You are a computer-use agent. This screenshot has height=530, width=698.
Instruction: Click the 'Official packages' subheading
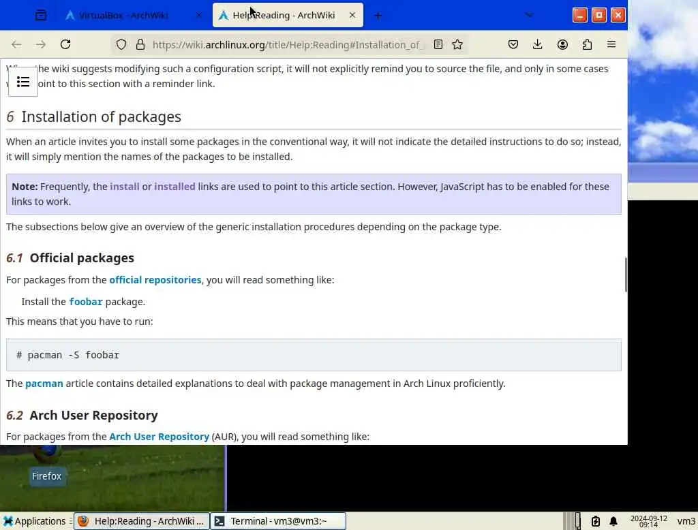[82, 258]
